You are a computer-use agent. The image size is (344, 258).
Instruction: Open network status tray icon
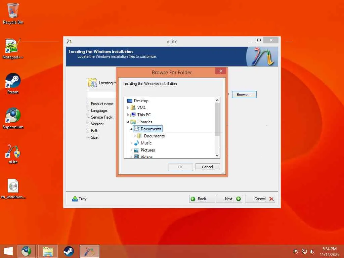tap(304, 251)
